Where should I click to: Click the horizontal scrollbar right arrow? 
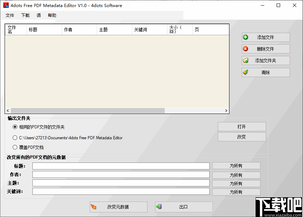pos(226,110)
